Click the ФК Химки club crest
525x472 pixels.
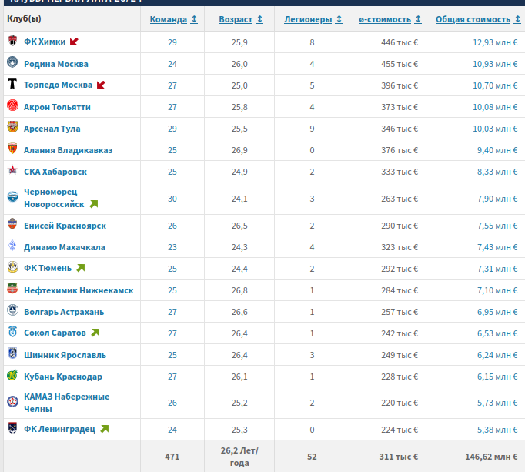coord(13,41)
